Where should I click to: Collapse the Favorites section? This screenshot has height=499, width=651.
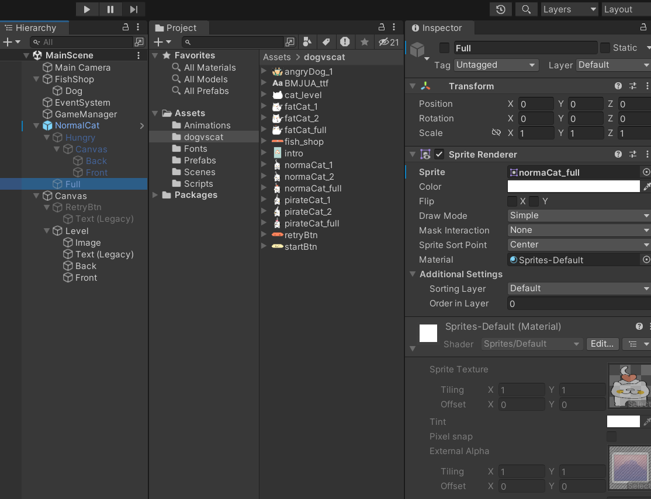coord(155,55)
